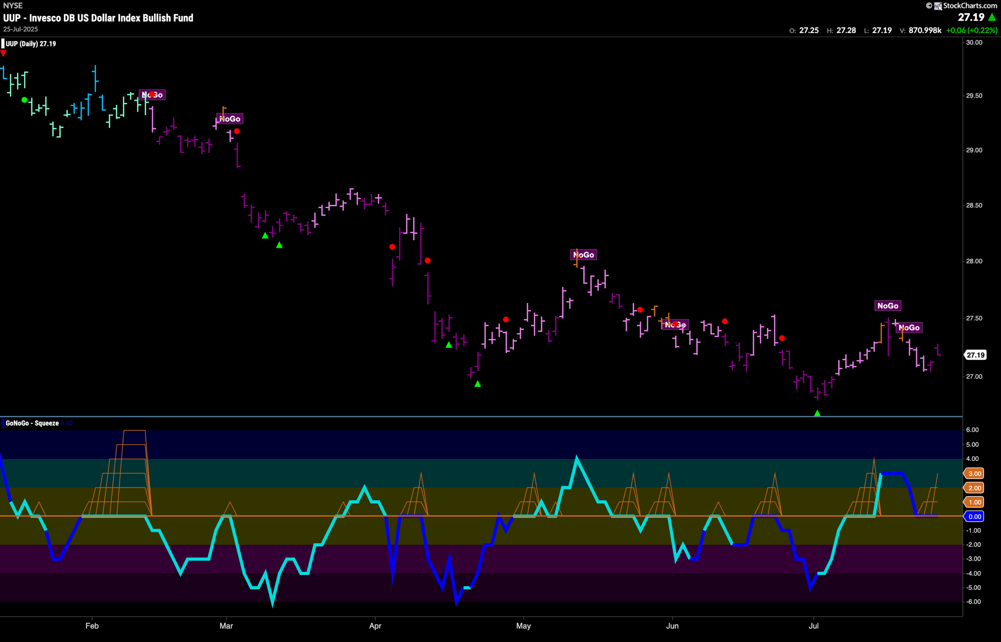Click the StockCharts.com logo icon
1001x642 pixels.
pyautogui.click(x=938, y=6)
